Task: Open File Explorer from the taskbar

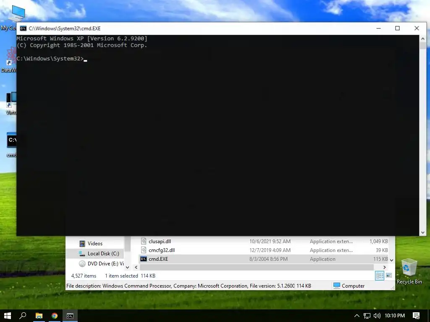Action: 39,316
